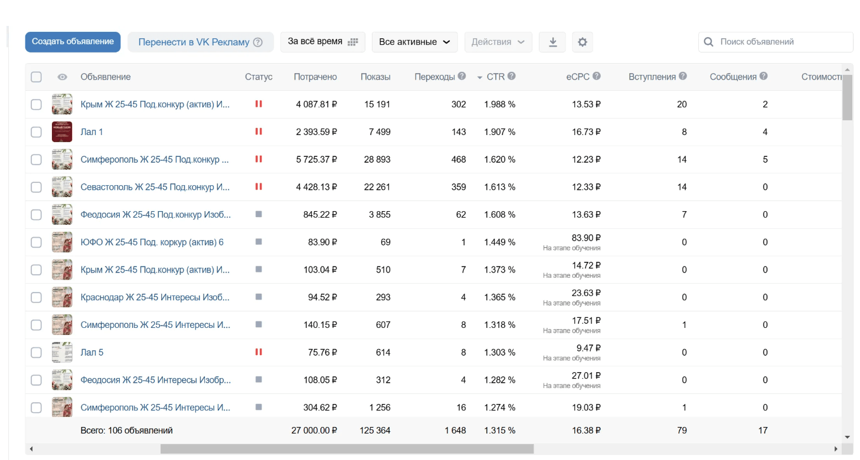Sort by Потрачено column header
This screenshot has height=460, width=860.
315,77
